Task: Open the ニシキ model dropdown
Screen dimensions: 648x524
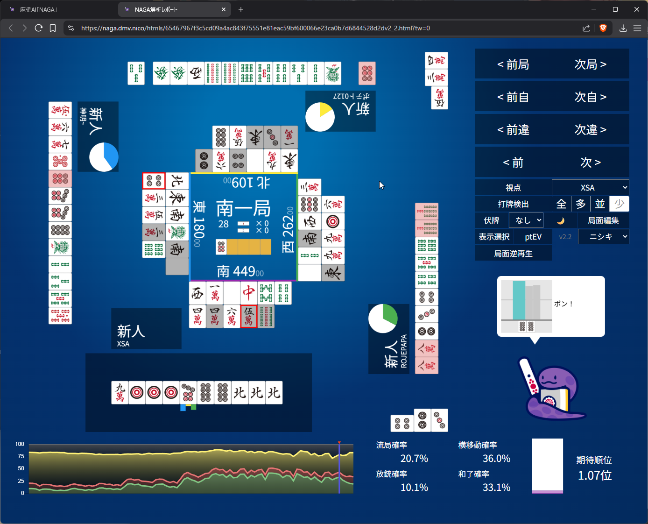Action: coord(603,237)
